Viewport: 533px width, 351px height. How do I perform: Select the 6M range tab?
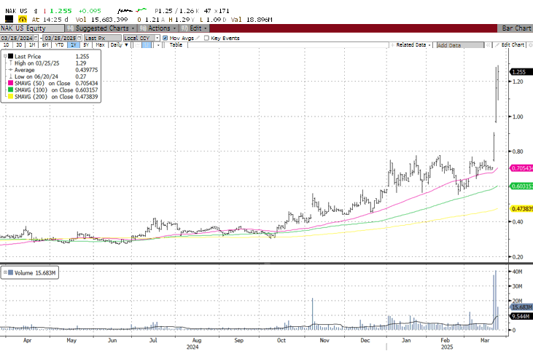point(45,45)
